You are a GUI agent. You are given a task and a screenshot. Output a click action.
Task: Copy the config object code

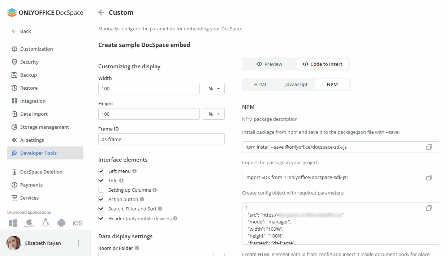(429, 208)
